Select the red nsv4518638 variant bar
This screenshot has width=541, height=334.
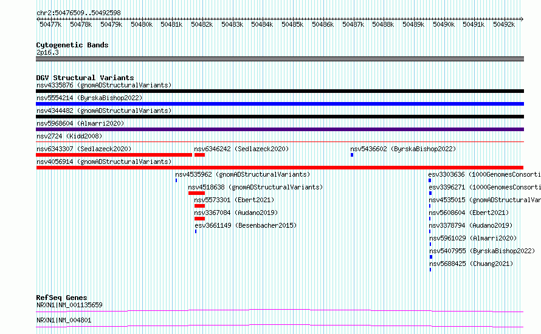click(x=197, y=193)
